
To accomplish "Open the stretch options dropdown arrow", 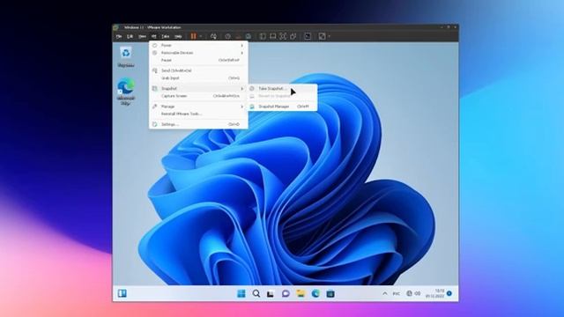I will coord(329,36).
